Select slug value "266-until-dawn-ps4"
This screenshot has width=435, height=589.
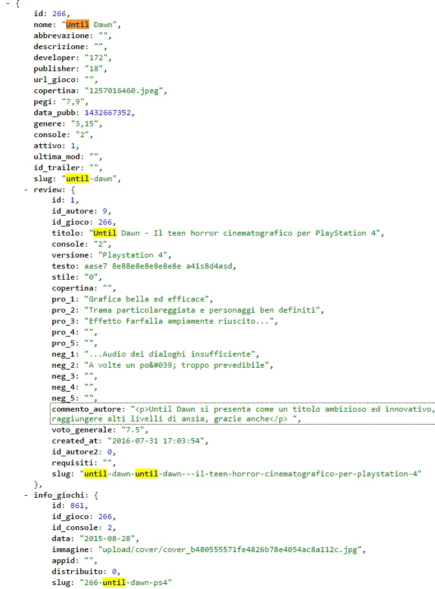pyautogui.click(x=126, y=583)
